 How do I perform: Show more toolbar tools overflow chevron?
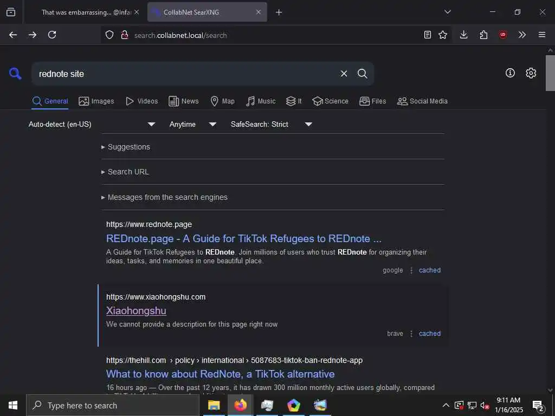522,35
